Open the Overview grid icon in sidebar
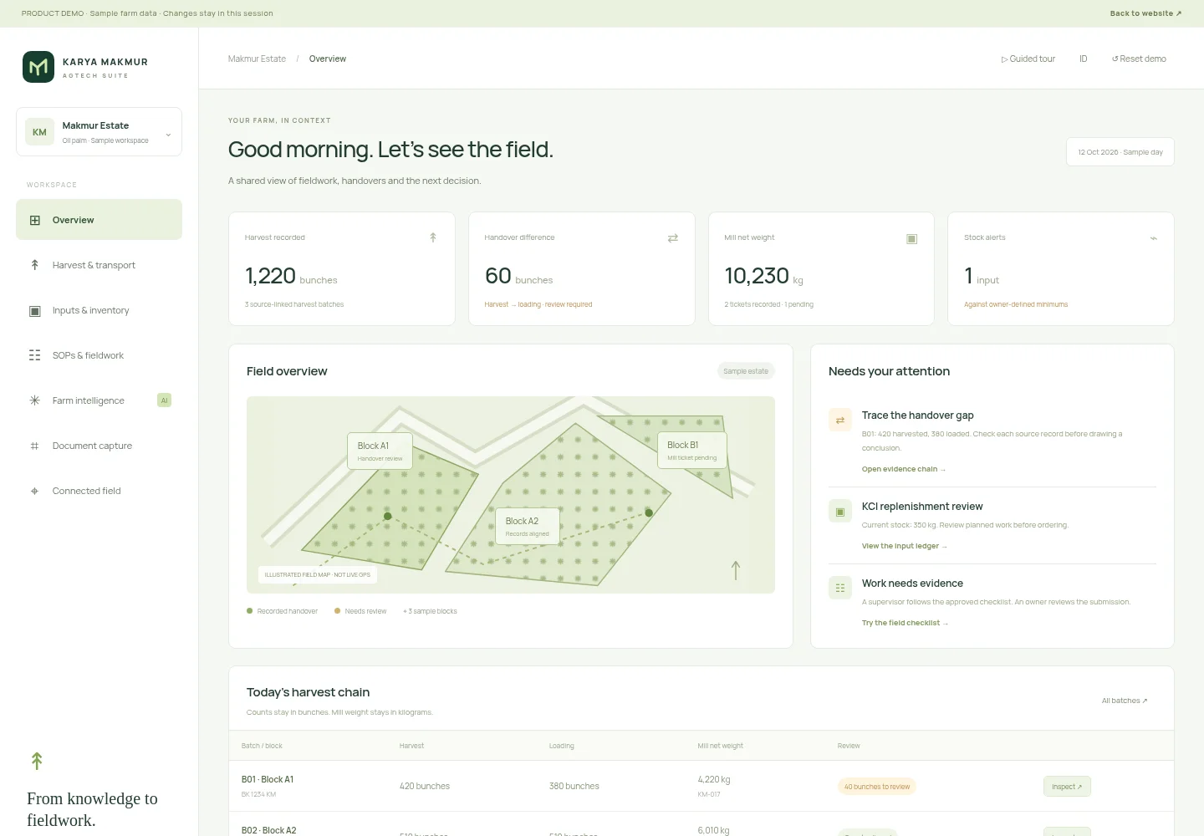 [34, 220]
